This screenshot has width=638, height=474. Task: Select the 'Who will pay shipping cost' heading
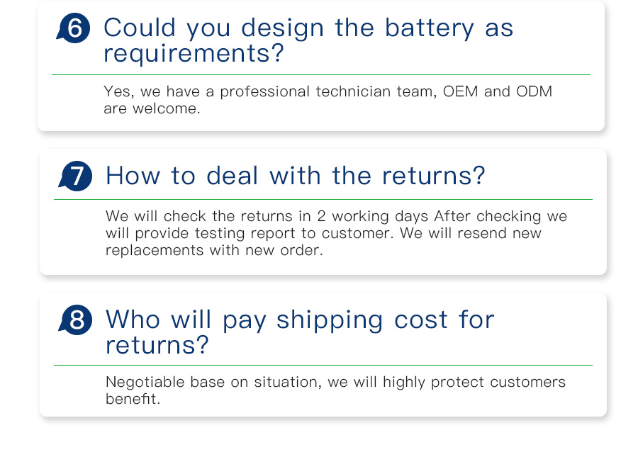(x=300, y=332)
